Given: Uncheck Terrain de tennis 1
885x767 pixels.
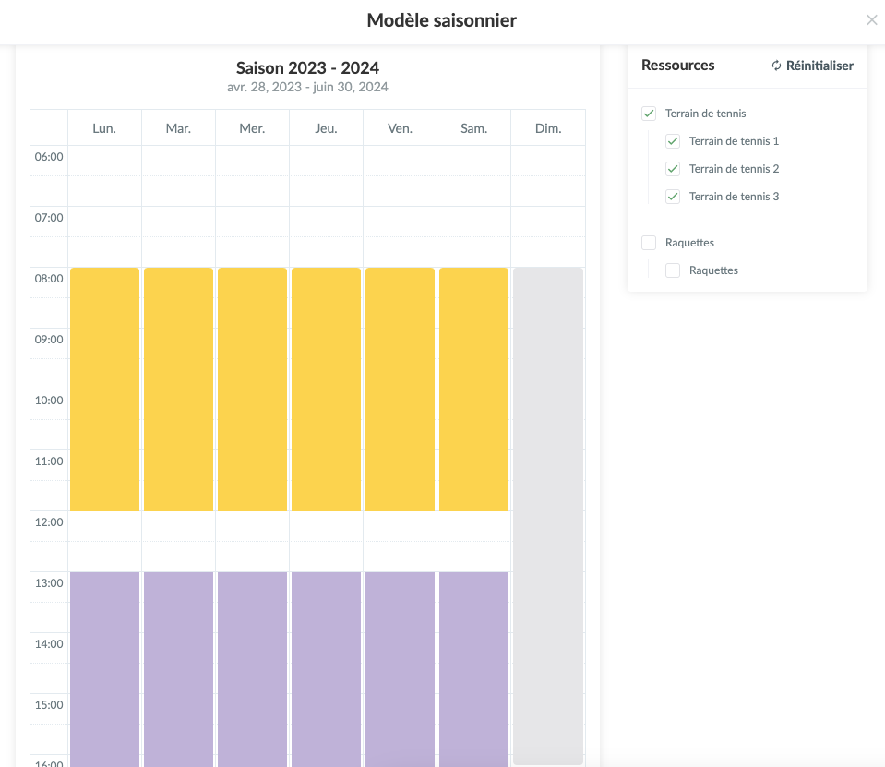Looking at the screenshot, I should [x=673, y=141].
